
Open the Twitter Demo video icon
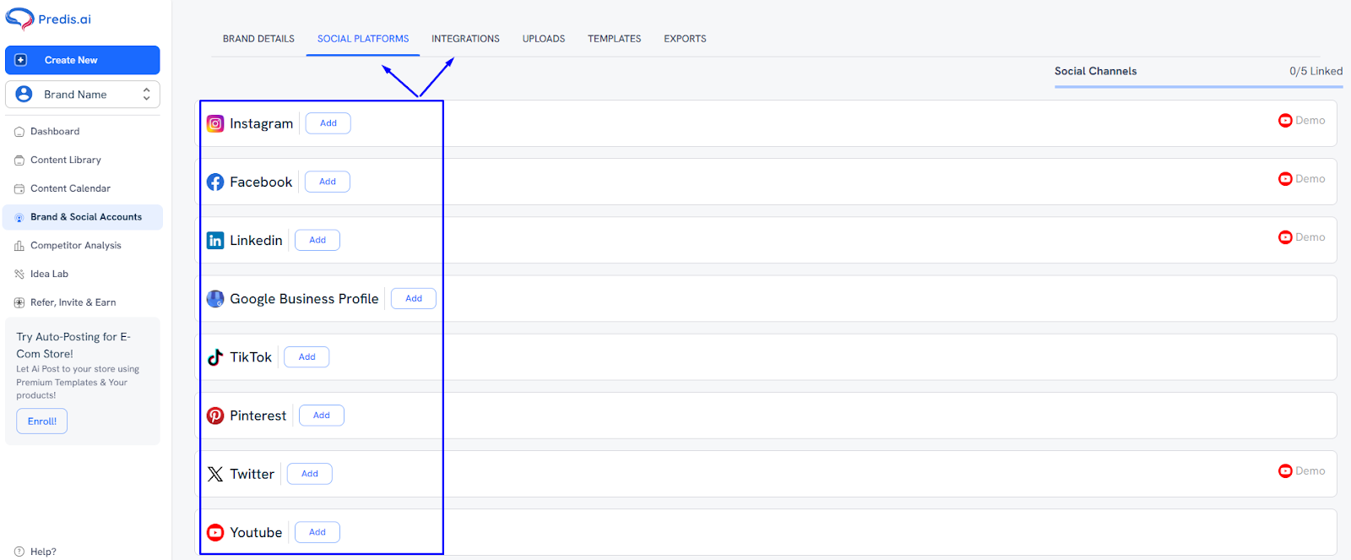tap(1285, 470)
